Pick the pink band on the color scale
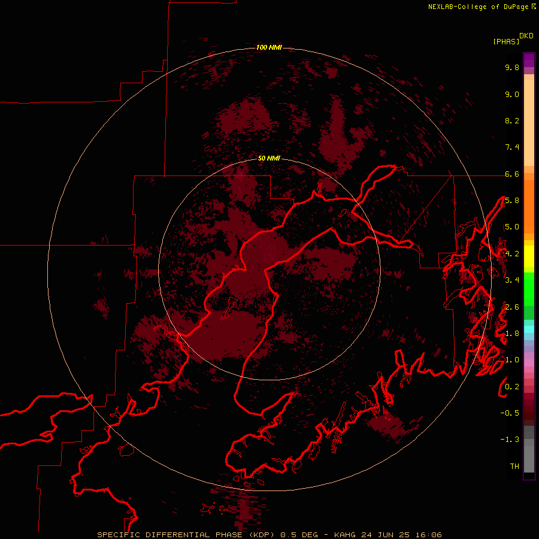The width and height of the screenshot is (539, 539). tap(529, 363)
